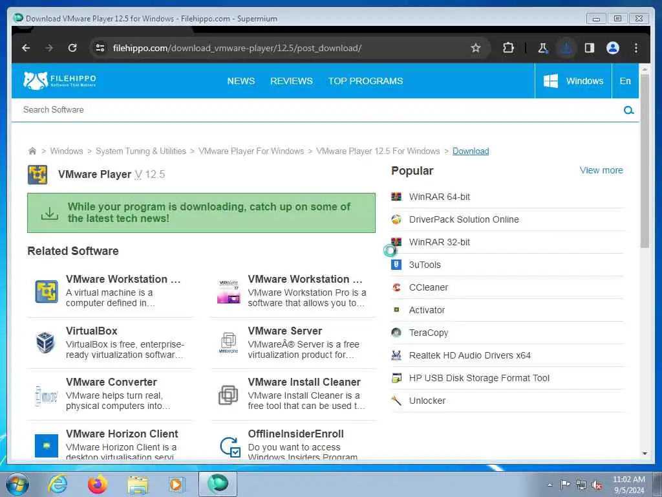Open the three-dot browser menu
This screenshot has width=662, height=497.
[x=636, y=48]
